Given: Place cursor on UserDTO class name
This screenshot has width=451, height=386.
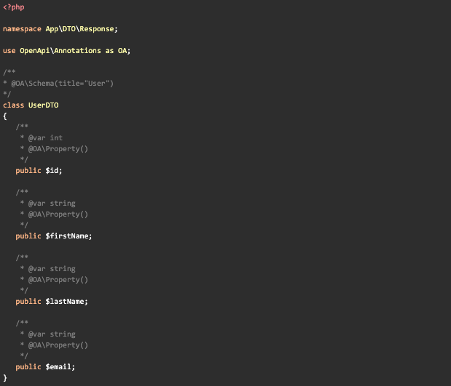Looking at the screenshot, I should point(43,105).
